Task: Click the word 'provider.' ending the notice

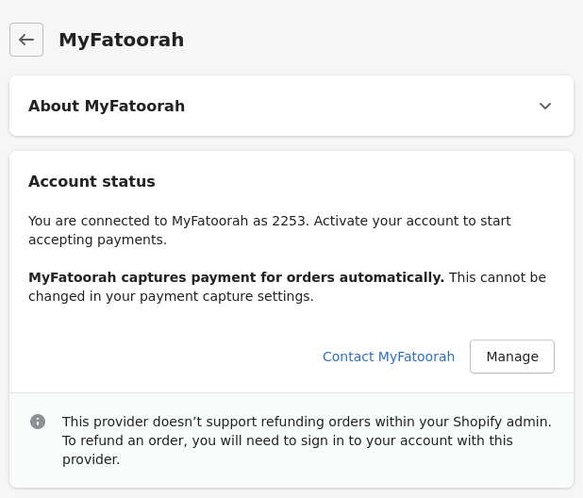Action: [91, 459]
